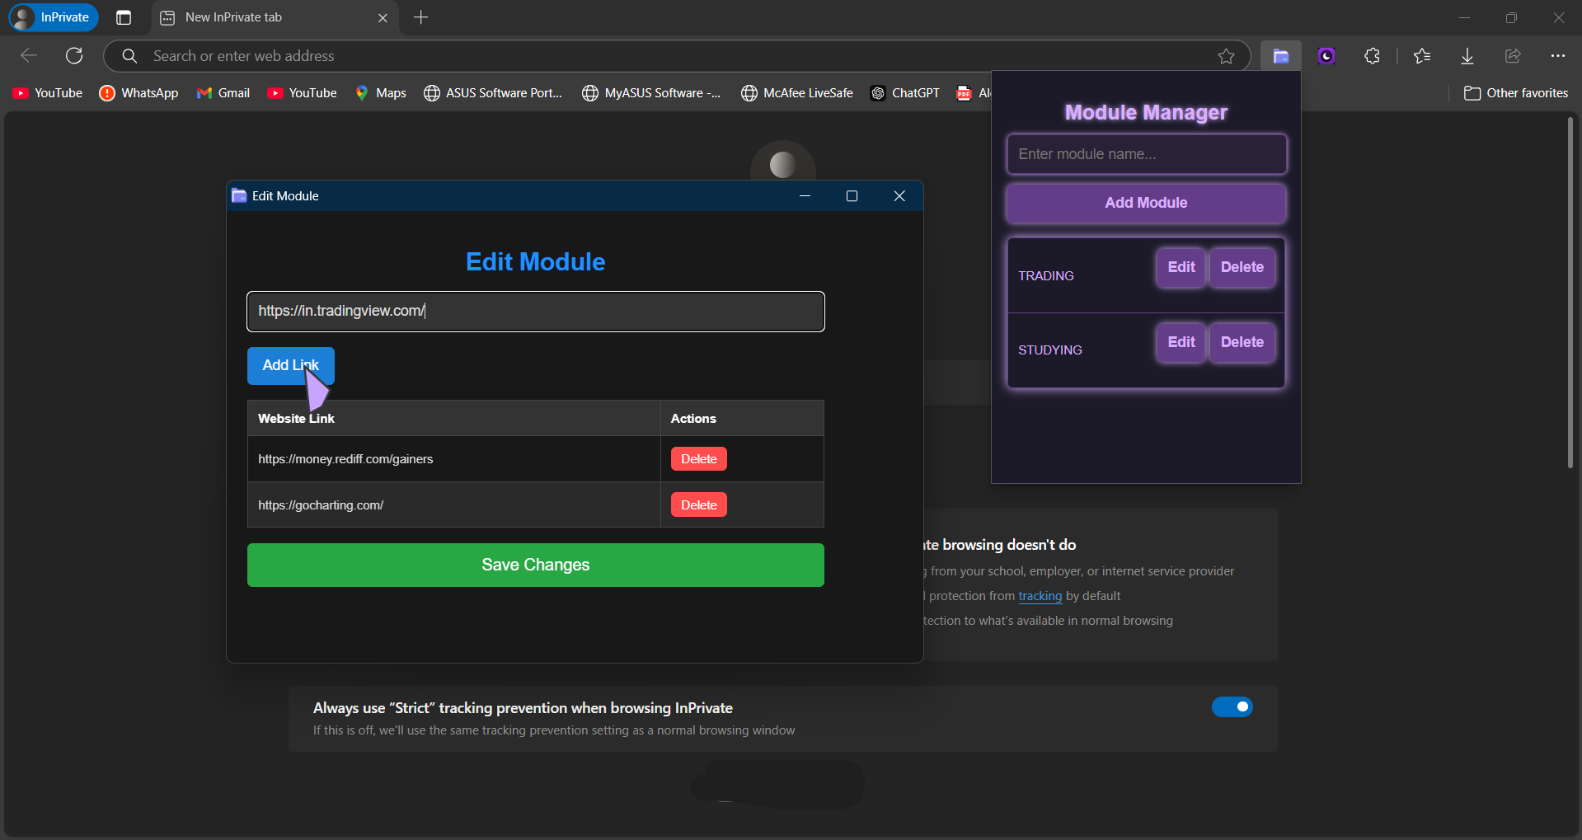
Task: Open the tab actions menu
Action: [123, 17]
